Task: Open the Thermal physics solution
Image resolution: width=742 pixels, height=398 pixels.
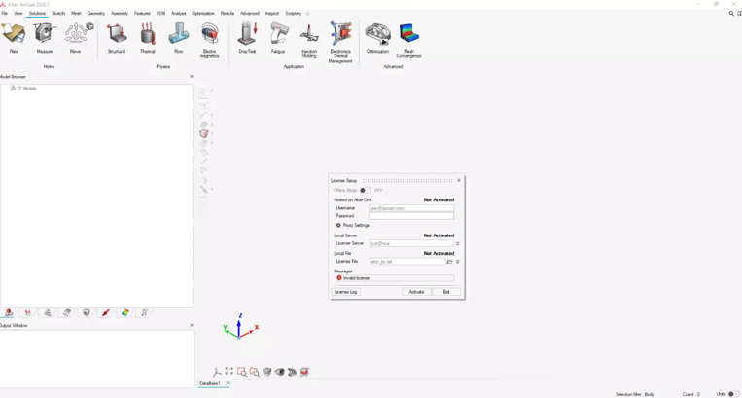Action: tap(148, 38)
